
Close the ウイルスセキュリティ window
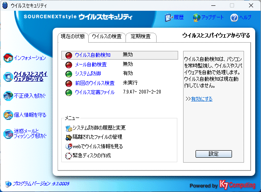tap(251, 5)
